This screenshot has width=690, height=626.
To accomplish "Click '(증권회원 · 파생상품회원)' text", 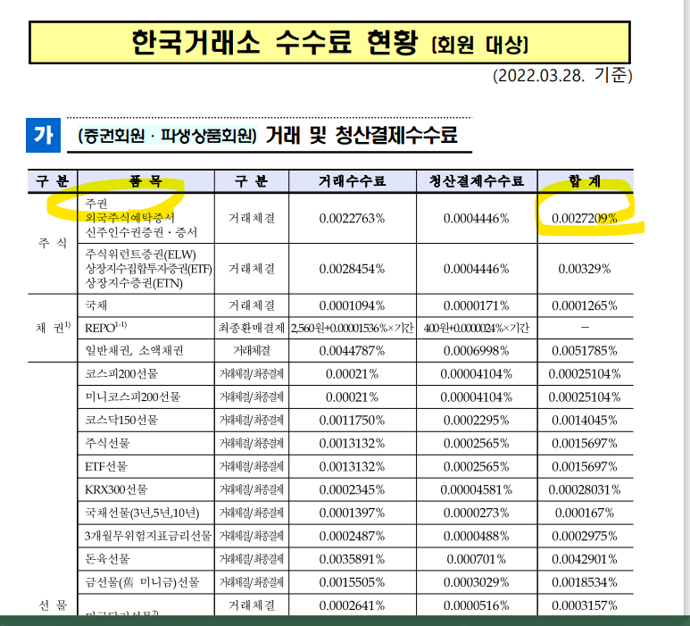I will point(167,136).
